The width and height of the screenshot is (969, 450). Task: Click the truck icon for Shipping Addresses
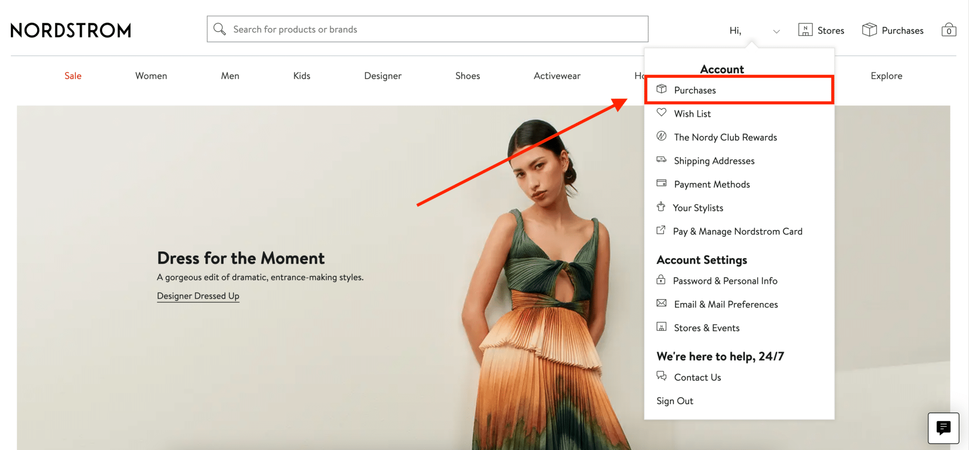[661, 160]
